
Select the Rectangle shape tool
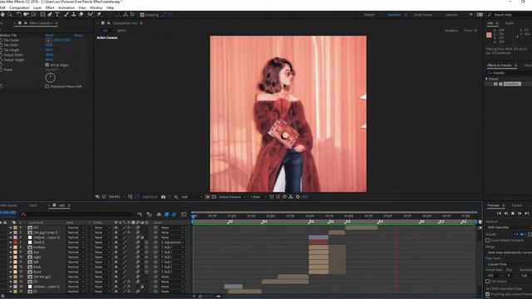(42, 15)
